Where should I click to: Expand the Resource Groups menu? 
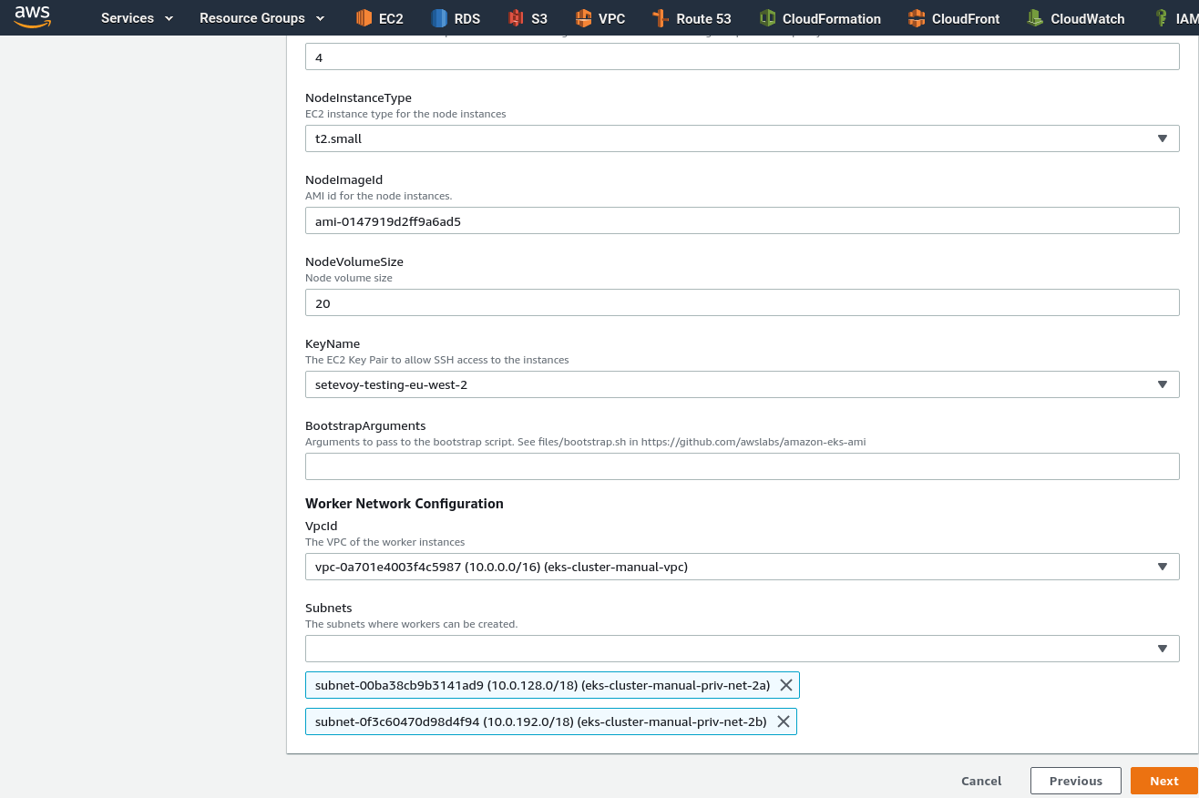pyautogui.click(x=261, y=18)
